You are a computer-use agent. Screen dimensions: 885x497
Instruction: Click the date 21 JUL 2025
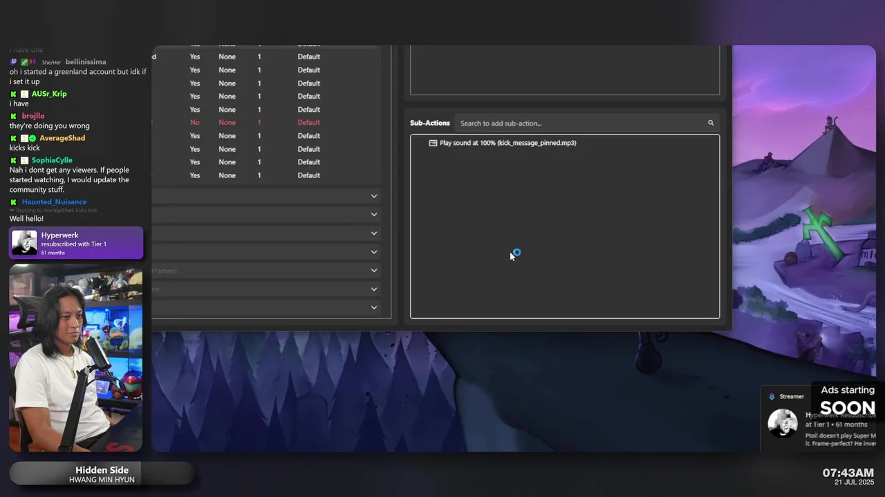(854, 483)
